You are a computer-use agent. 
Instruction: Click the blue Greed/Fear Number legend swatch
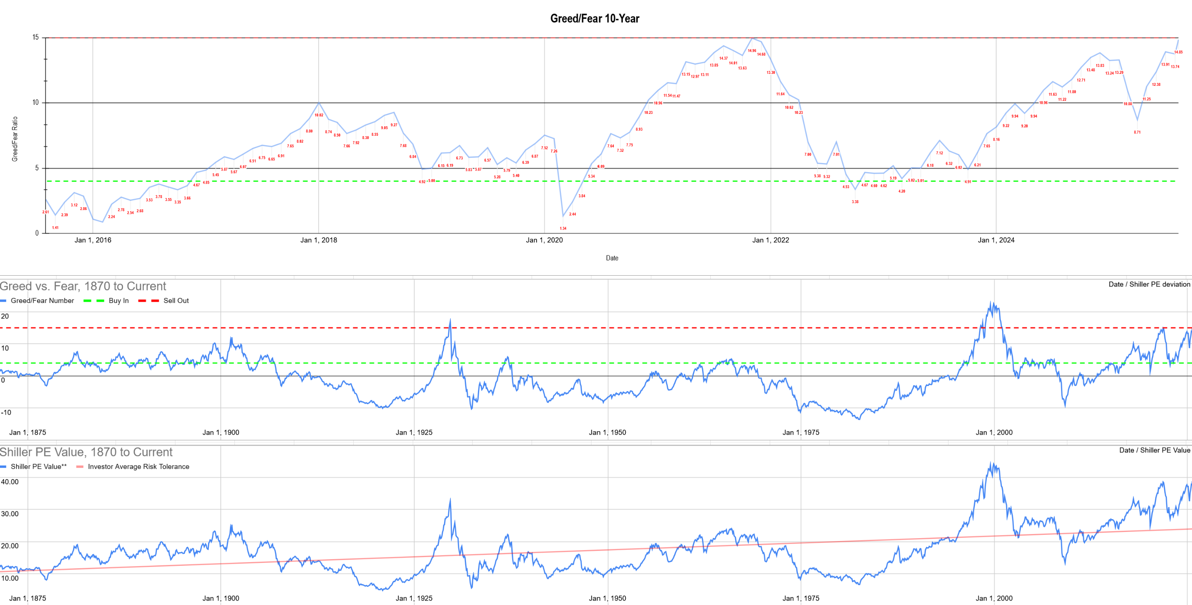tap(3, 301)
